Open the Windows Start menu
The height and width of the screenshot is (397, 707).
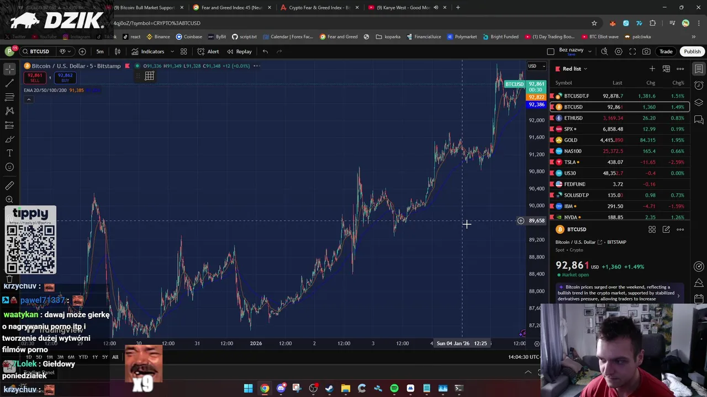pyautogui.click(x=249, y=389)
